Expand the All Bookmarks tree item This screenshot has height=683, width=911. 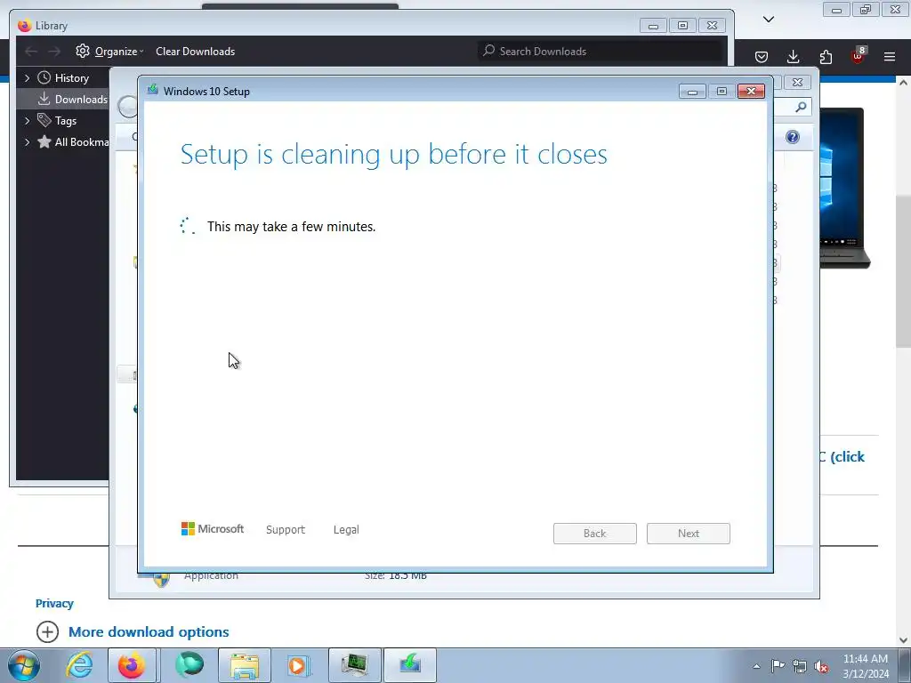[27, 141]
